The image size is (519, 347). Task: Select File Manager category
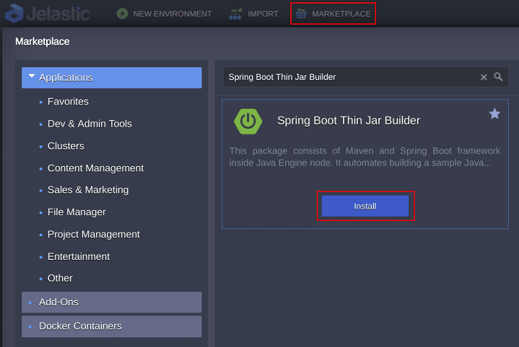coord(77,212)
